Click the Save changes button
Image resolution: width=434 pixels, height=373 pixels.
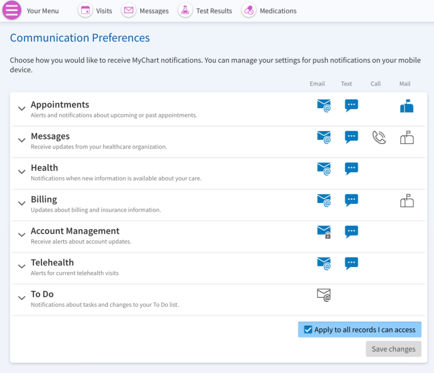[x=393, y=349]
